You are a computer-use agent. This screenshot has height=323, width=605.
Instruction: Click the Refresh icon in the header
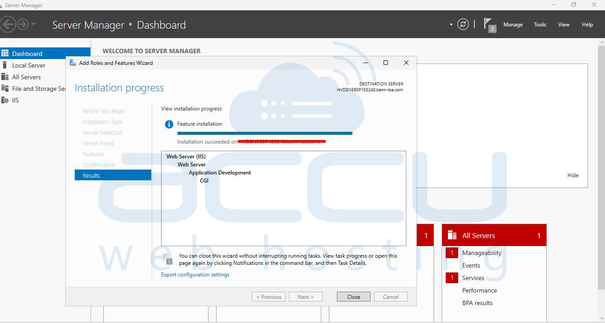[x=463, y=25]
